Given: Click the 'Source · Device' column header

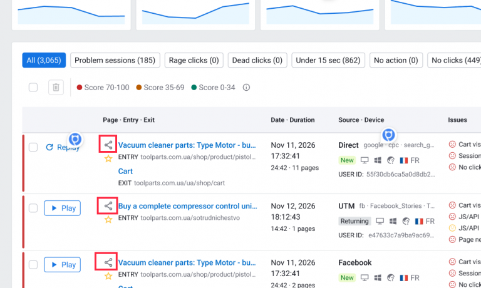Looking at the screenshot, I should coord(361,120).
